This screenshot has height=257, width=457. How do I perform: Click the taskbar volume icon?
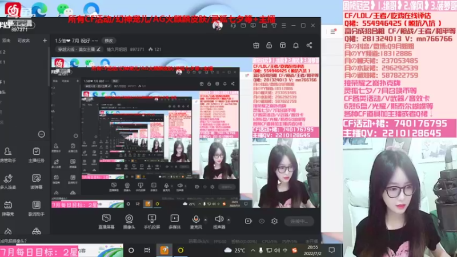coord(277,250)
